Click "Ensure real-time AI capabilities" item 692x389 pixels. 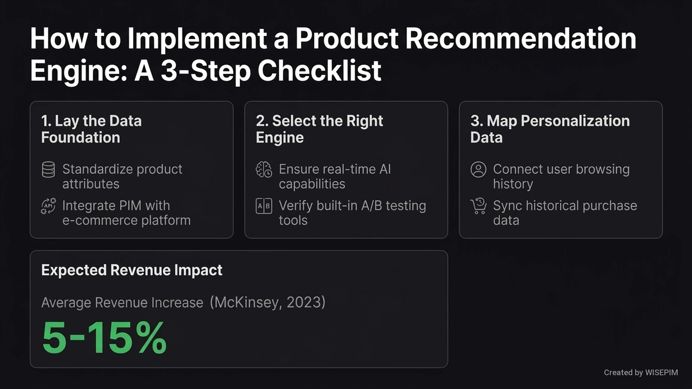(335, 176)
